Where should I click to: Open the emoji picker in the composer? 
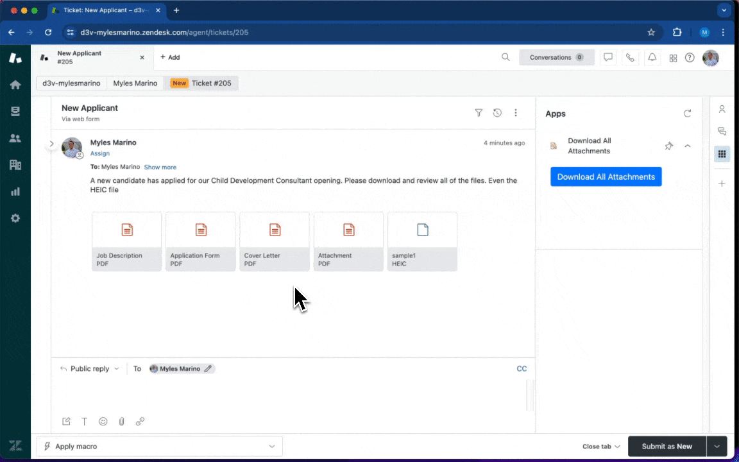coord(103,422)
